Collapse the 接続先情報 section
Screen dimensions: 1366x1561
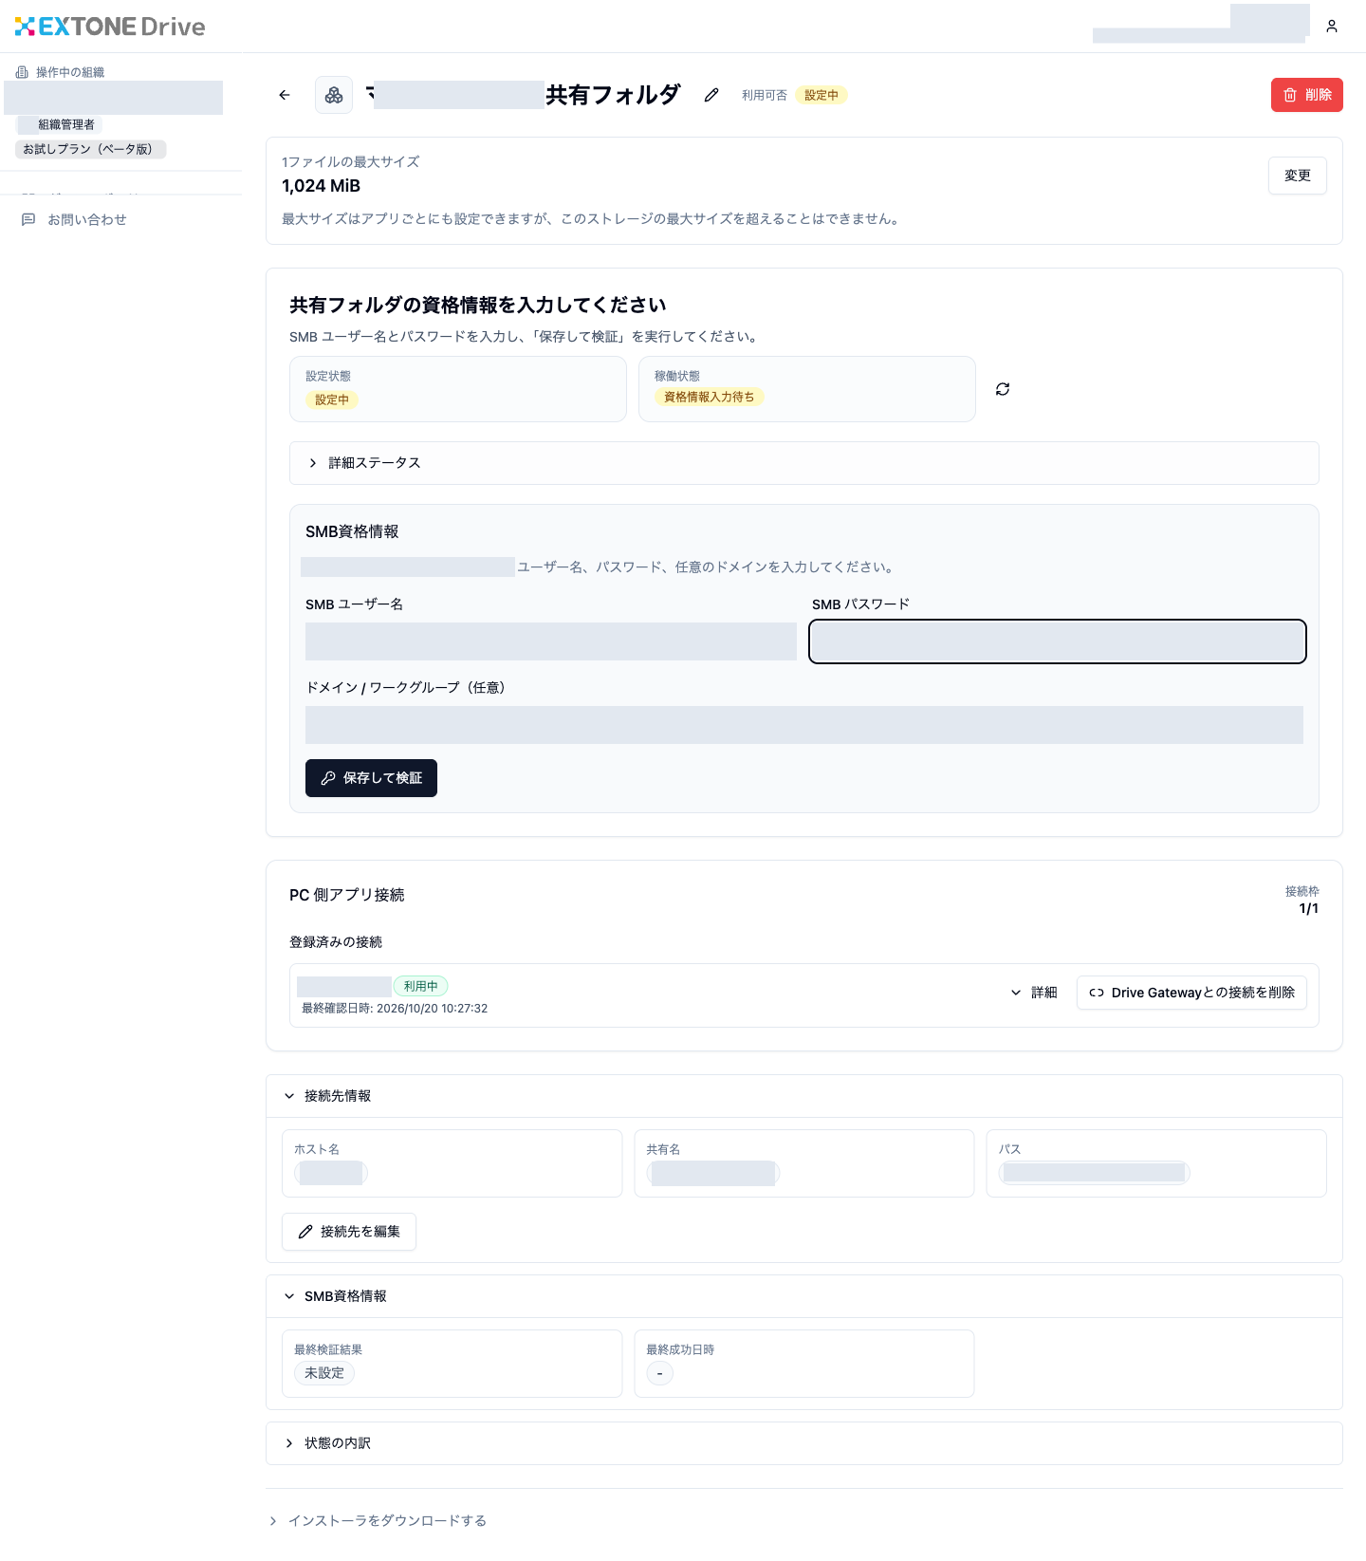(804, 1096)
